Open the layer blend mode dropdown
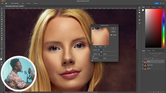 coord(147,56)
